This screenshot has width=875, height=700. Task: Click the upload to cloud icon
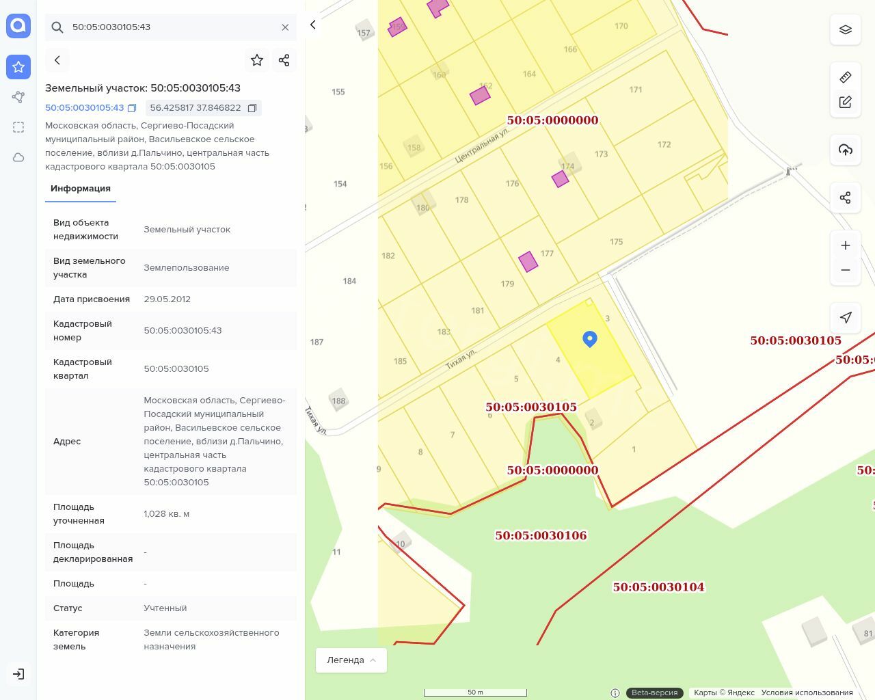pyautogui.click(x=846, y=150)
